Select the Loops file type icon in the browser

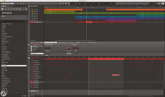(17, 9)
